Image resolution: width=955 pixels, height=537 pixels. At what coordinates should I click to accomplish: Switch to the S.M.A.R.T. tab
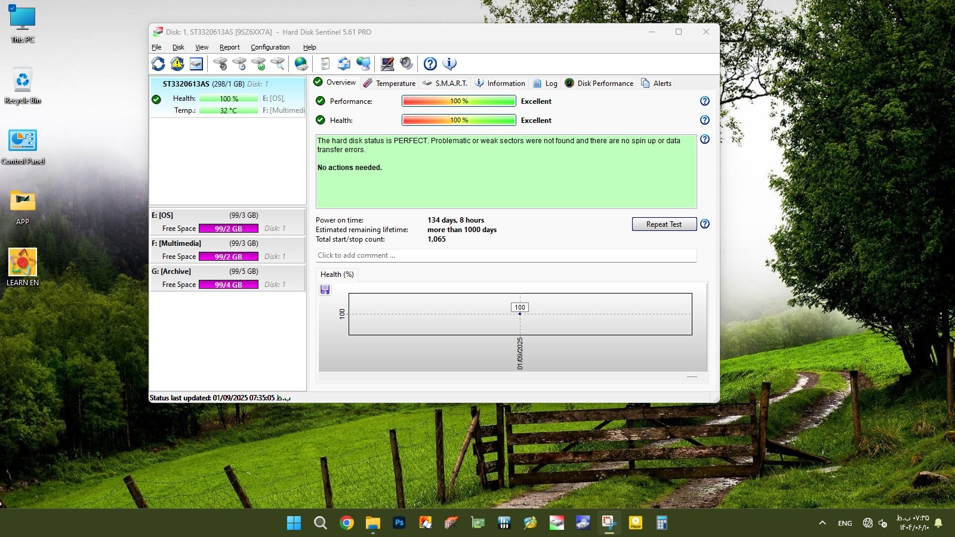pos(445,84)
